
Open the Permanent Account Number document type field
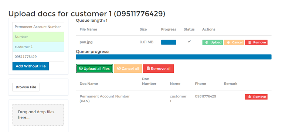click(38, 27)
